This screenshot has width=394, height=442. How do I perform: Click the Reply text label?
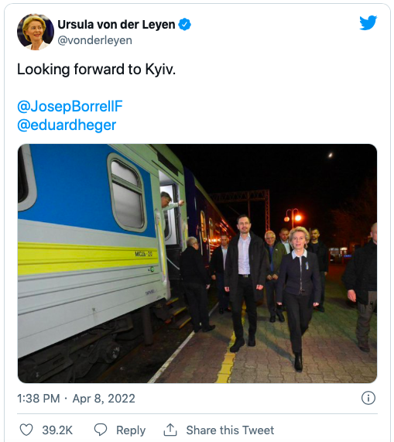point(131,430)
